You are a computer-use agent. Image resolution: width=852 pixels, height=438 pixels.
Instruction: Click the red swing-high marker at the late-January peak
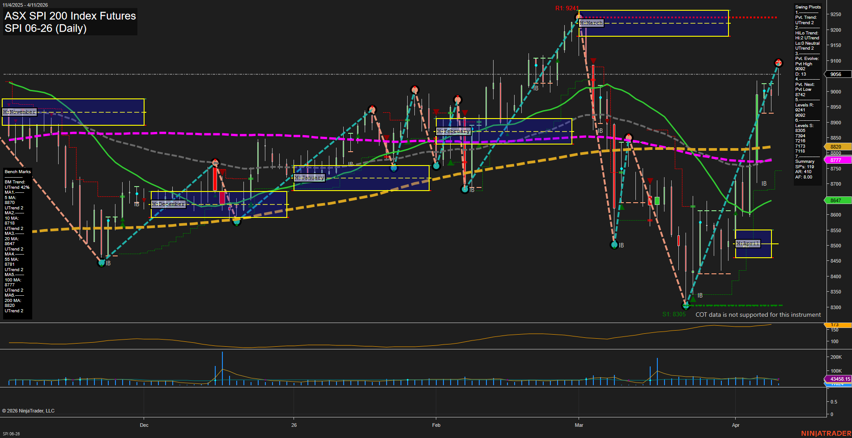pos(415,89)
